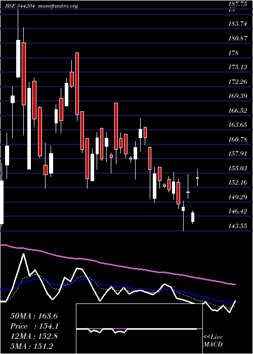Select the 183.74 price axis label
The image size is (253, 354).
pos(237,24)
